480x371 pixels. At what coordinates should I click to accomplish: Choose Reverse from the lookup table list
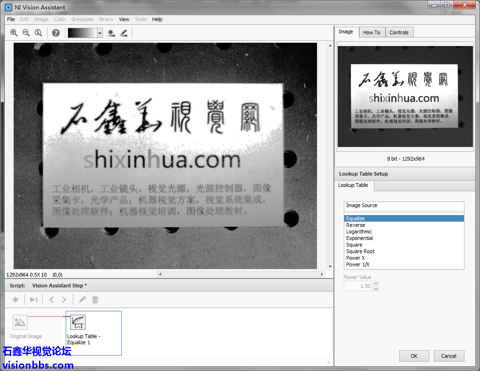pyautogui.click(x=356, y=225)
